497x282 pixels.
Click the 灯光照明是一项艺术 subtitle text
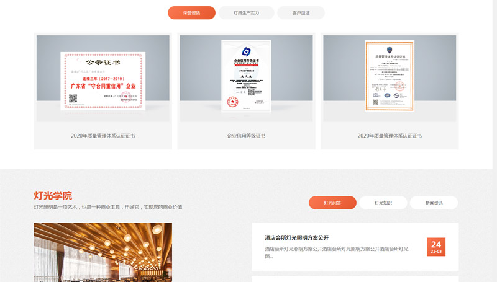pyautogui.click(x=108, y=207)
